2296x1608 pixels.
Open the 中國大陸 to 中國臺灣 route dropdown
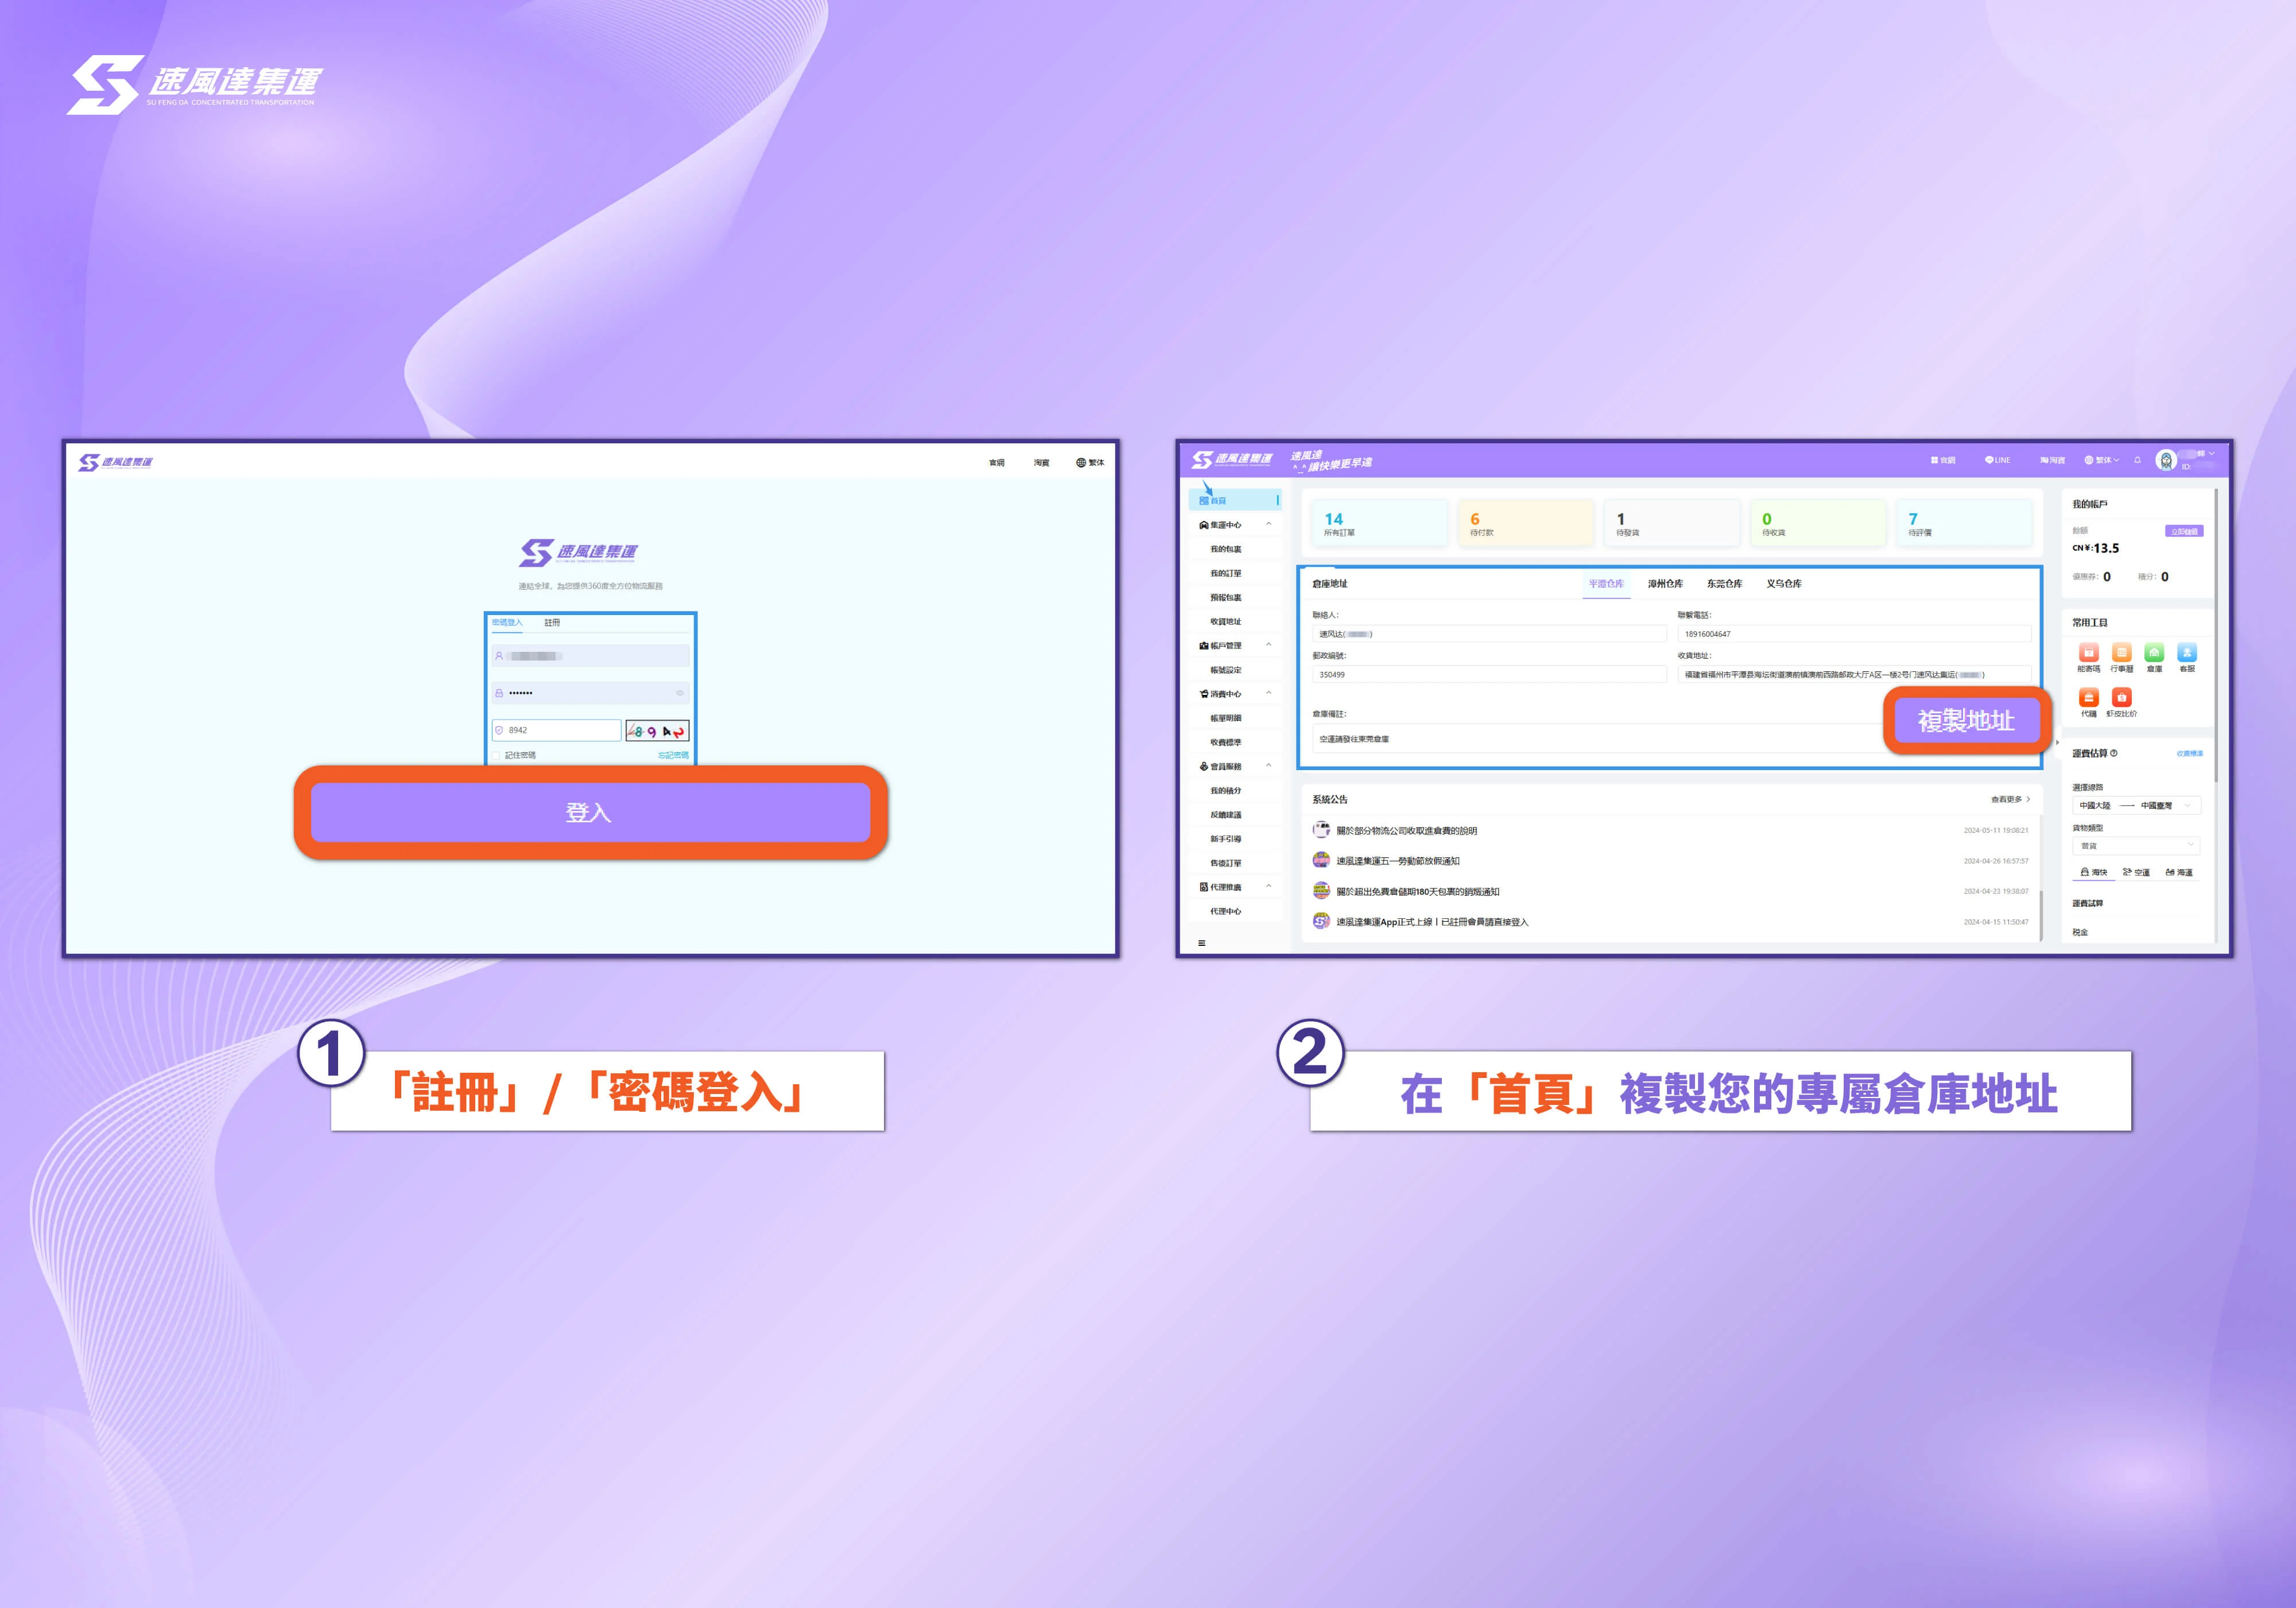pos(2136,806)
